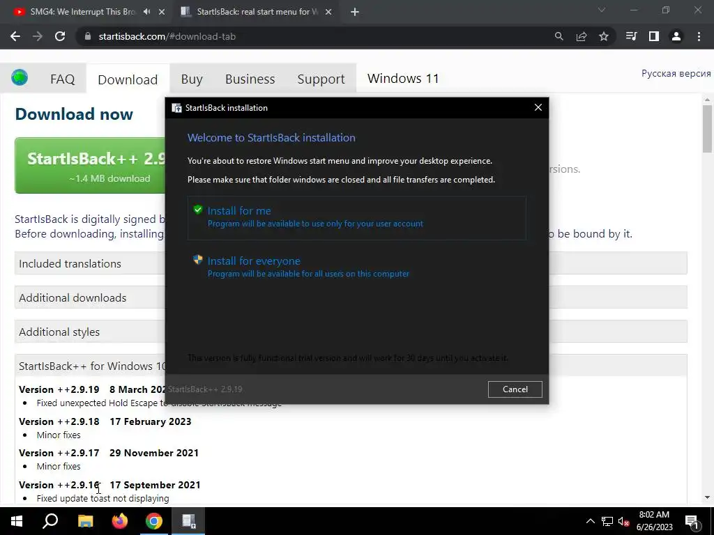The width and height of the screenshot is (714, 535).
Task: Click Version ++2.9.18 heading text
Action: (59, 421)
